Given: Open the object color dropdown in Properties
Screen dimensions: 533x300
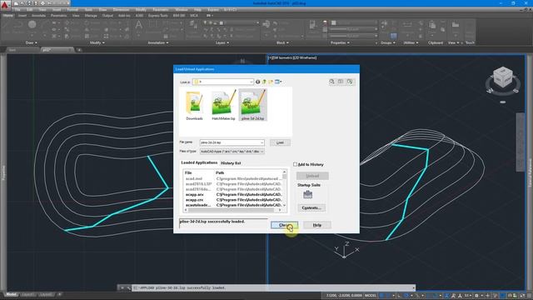Looking at the screenshot, I should click(x=354, y=22).
